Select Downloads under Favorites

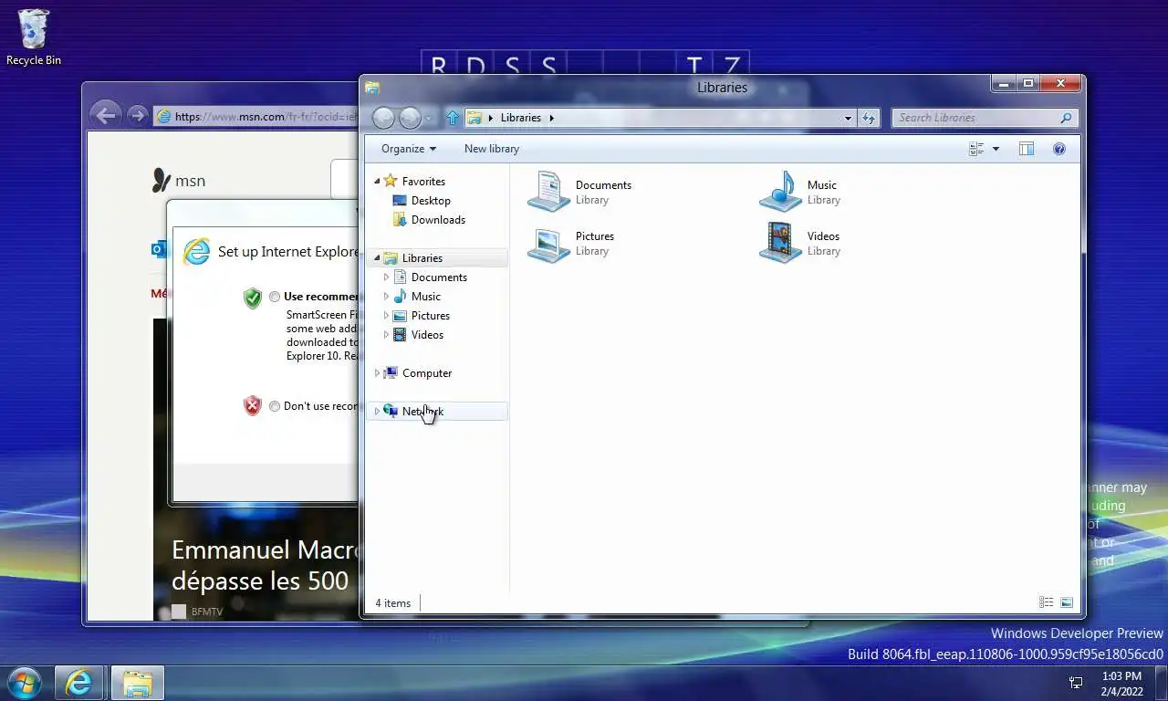438,220
